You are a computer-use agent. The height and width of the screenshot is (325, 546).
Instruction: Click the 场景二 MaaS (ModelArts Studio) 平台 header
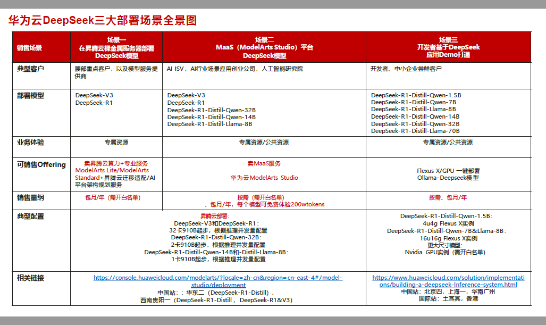pos(264,48)
